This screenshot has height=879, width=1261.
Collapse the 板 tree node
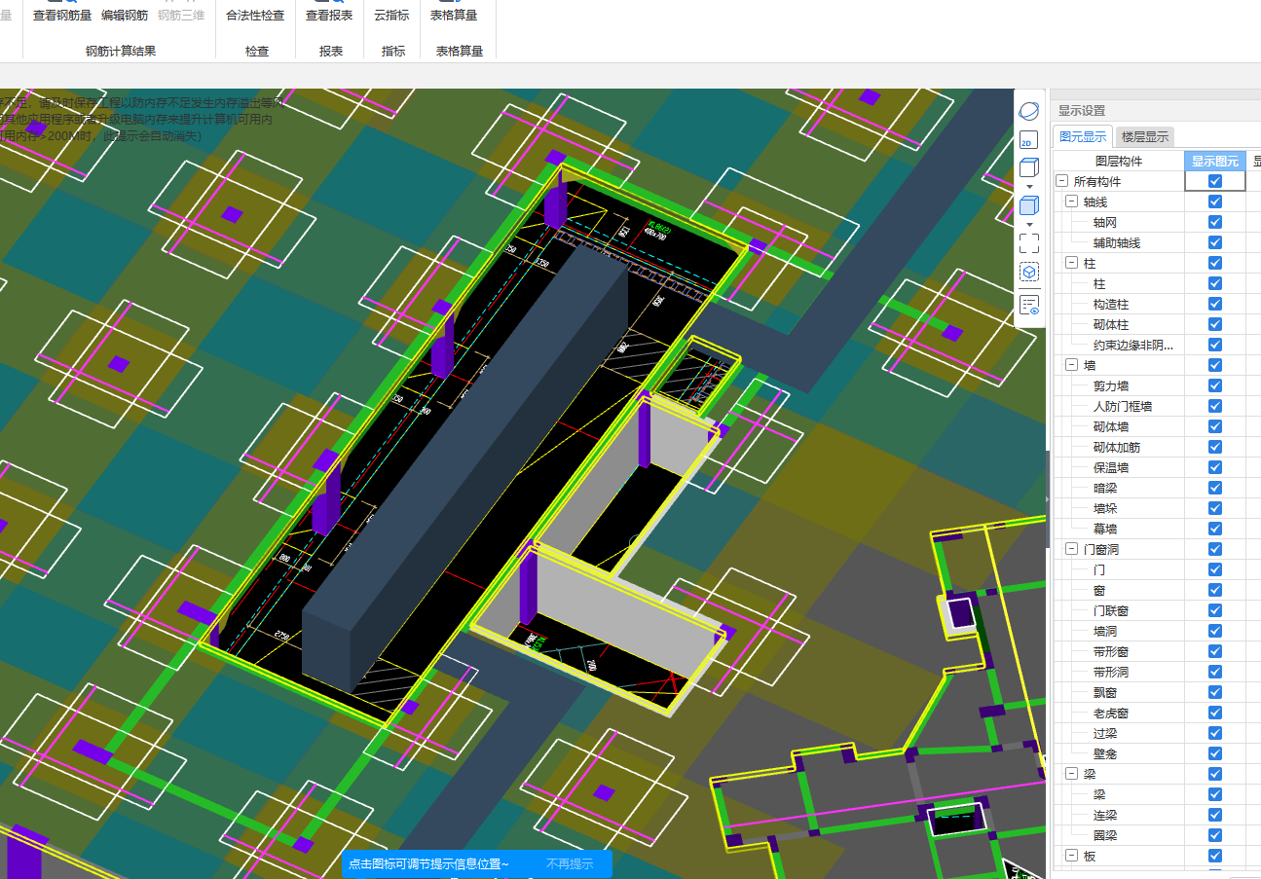coord(1071,856)
